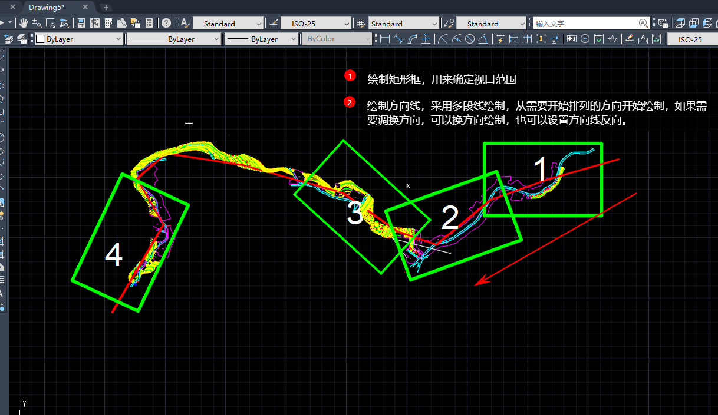Click the Zoom Previous icon
The width and height of the screenshot is (718, 415).
tap(64, 24)
